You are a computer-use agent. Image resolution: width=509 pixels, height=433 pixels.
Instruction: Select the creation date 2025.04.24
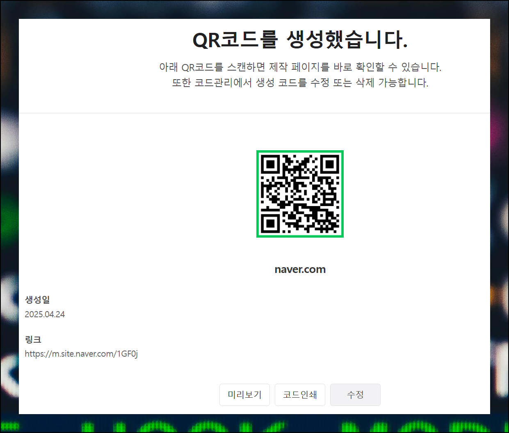pos(45,314)
